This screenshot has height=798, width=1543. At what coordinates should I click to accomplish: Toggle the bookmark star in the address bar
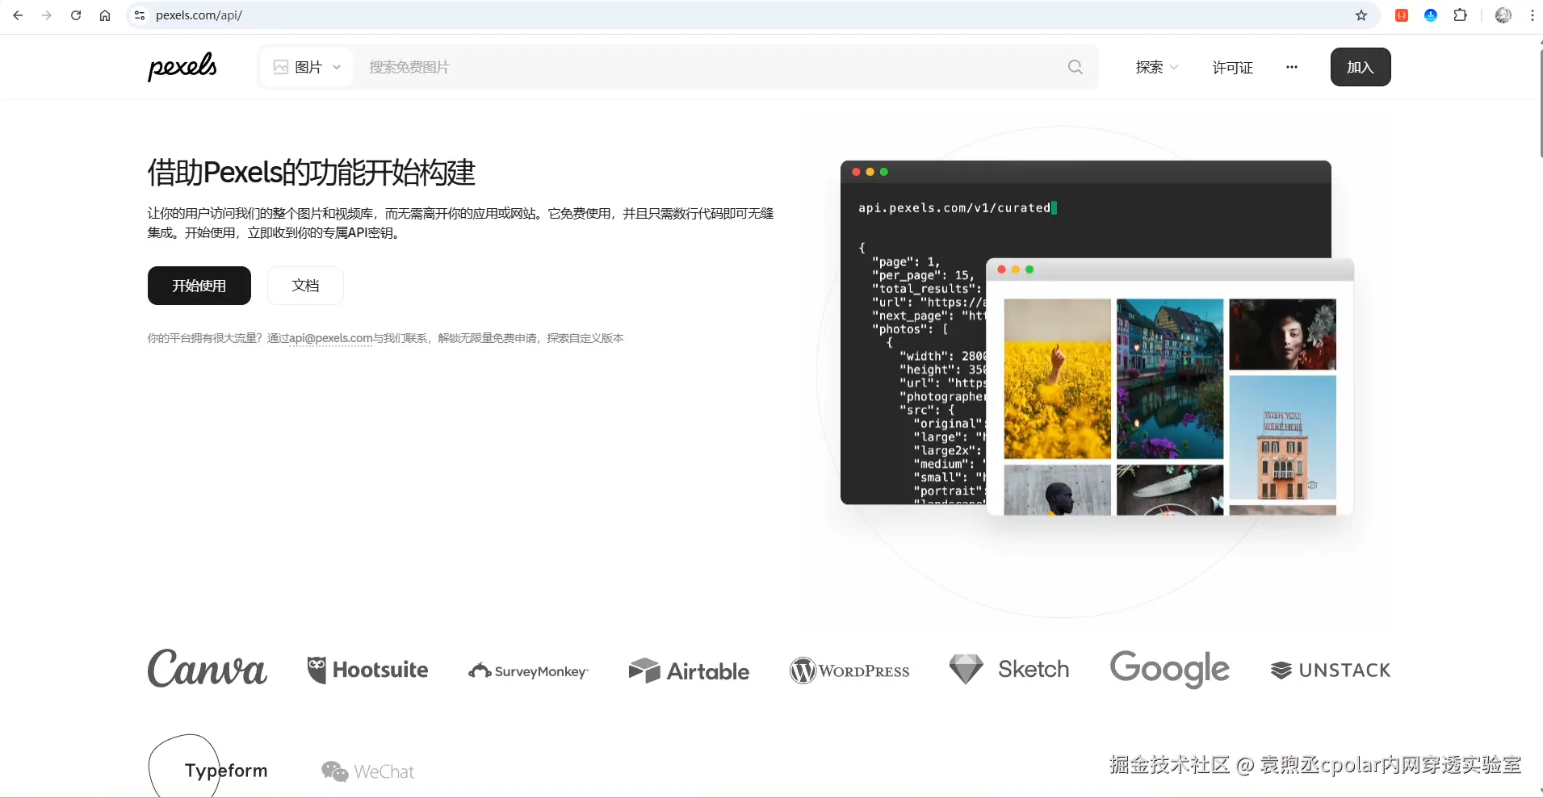1361,15
